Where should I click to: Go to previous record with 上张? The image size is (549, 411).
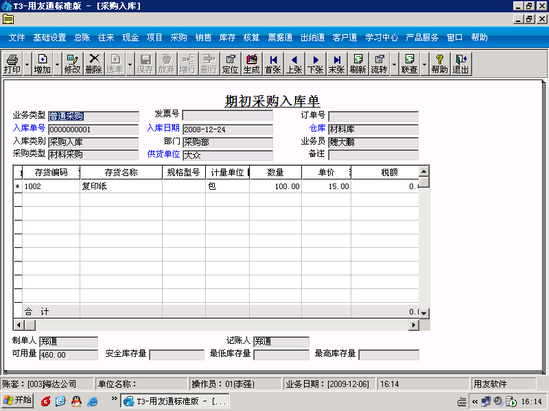[x=294, y=64]
